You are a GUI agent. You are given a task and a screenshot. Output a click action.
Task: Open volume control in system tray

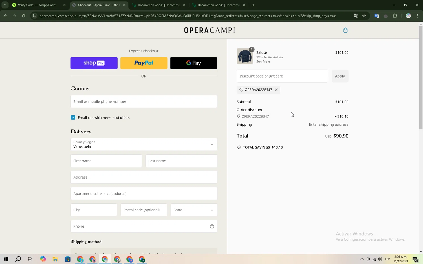[x=380, y=259]
